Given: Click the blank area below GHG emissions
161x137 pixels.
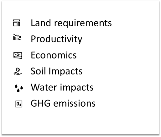Looking at the screenshot, I should (x=80, y=121).
